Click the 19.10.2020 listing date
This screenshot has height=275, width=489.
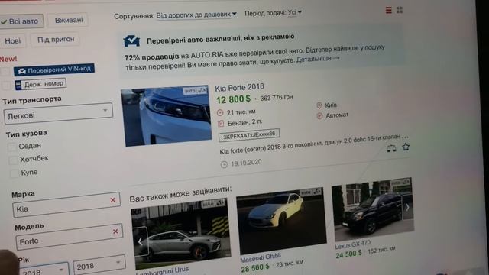click(x=246, y=163)
